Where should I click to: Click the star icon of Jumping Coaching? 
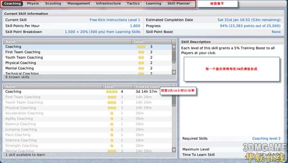point(112,129)
